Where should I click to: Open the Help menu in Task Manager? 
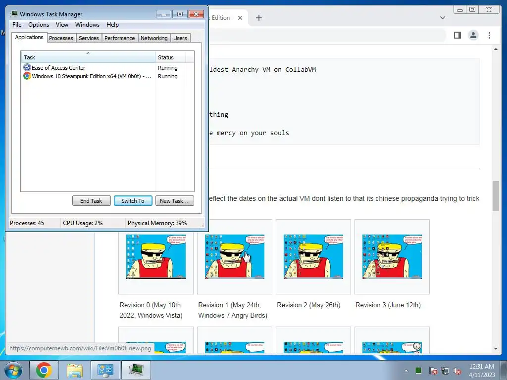point(112,25)
